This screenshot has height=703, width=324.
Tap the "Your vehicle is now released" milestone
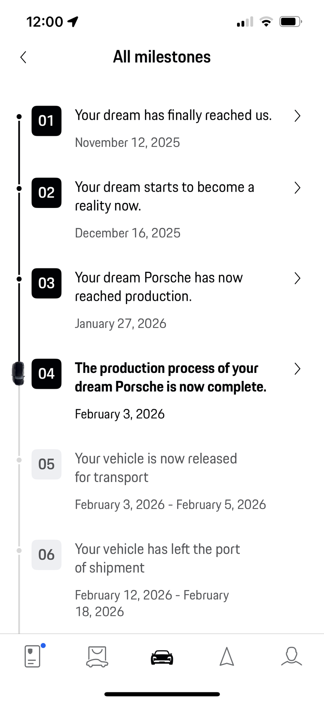(x=156, y=468)
